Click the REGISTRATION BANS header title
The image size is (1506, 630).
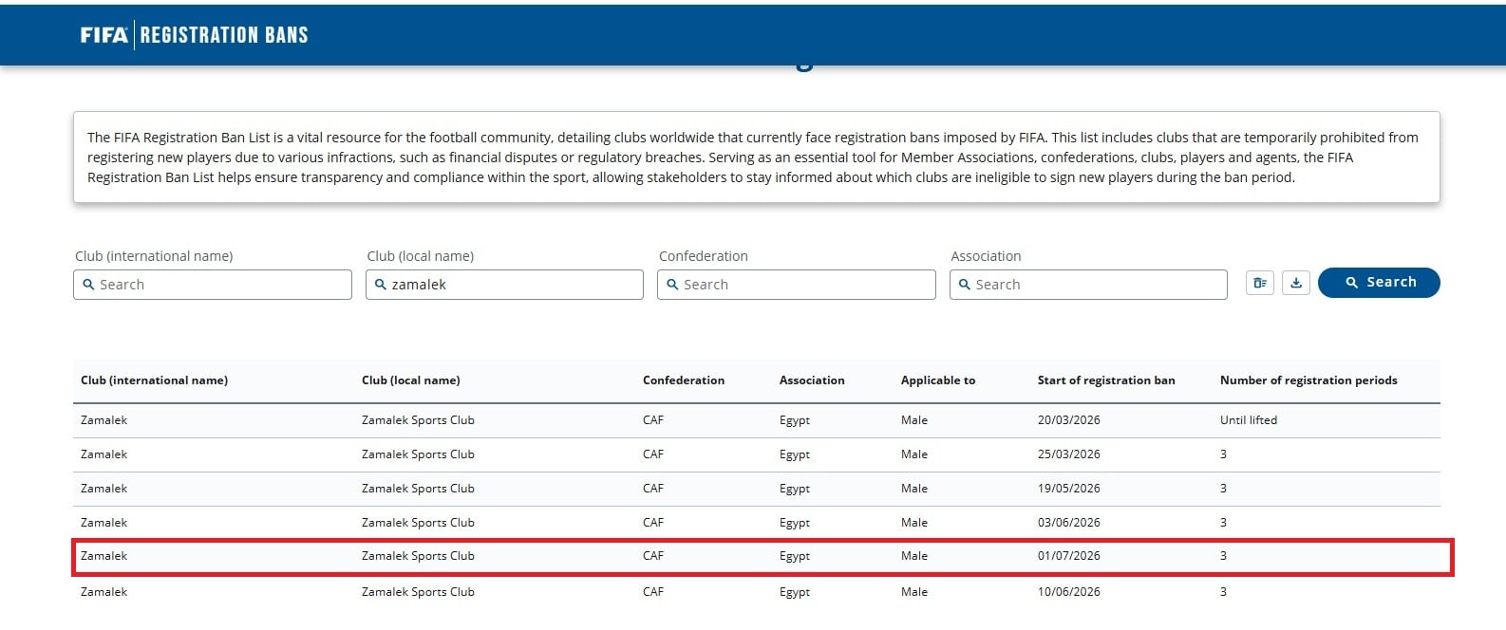pos(224,35)
